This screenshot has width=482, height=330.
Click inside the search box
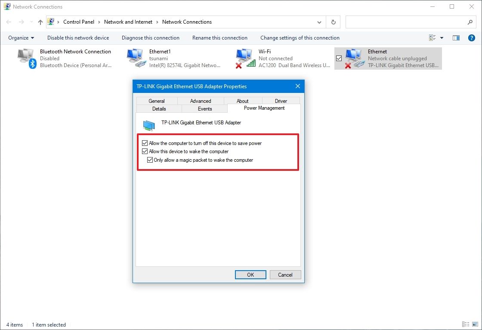[409, 22]
